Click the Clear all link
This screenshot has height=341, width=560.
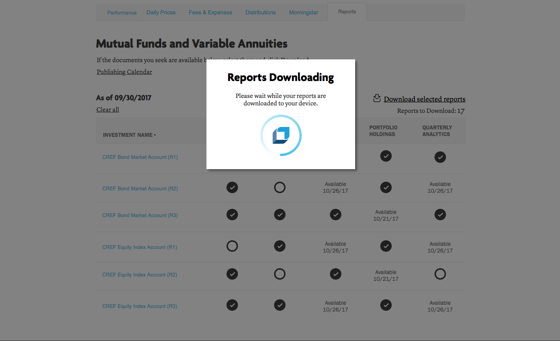pos(108,109)
